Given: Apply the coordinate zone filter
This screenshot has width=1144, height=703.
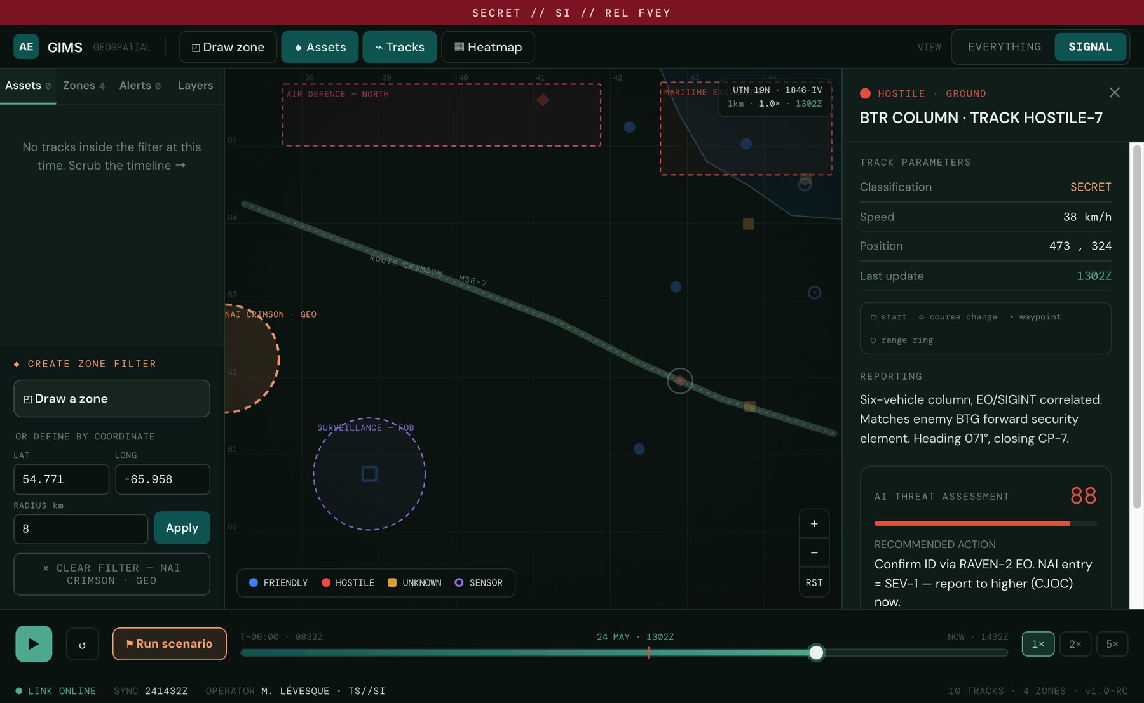Looking at the screenshot, I should coord(182,528).
